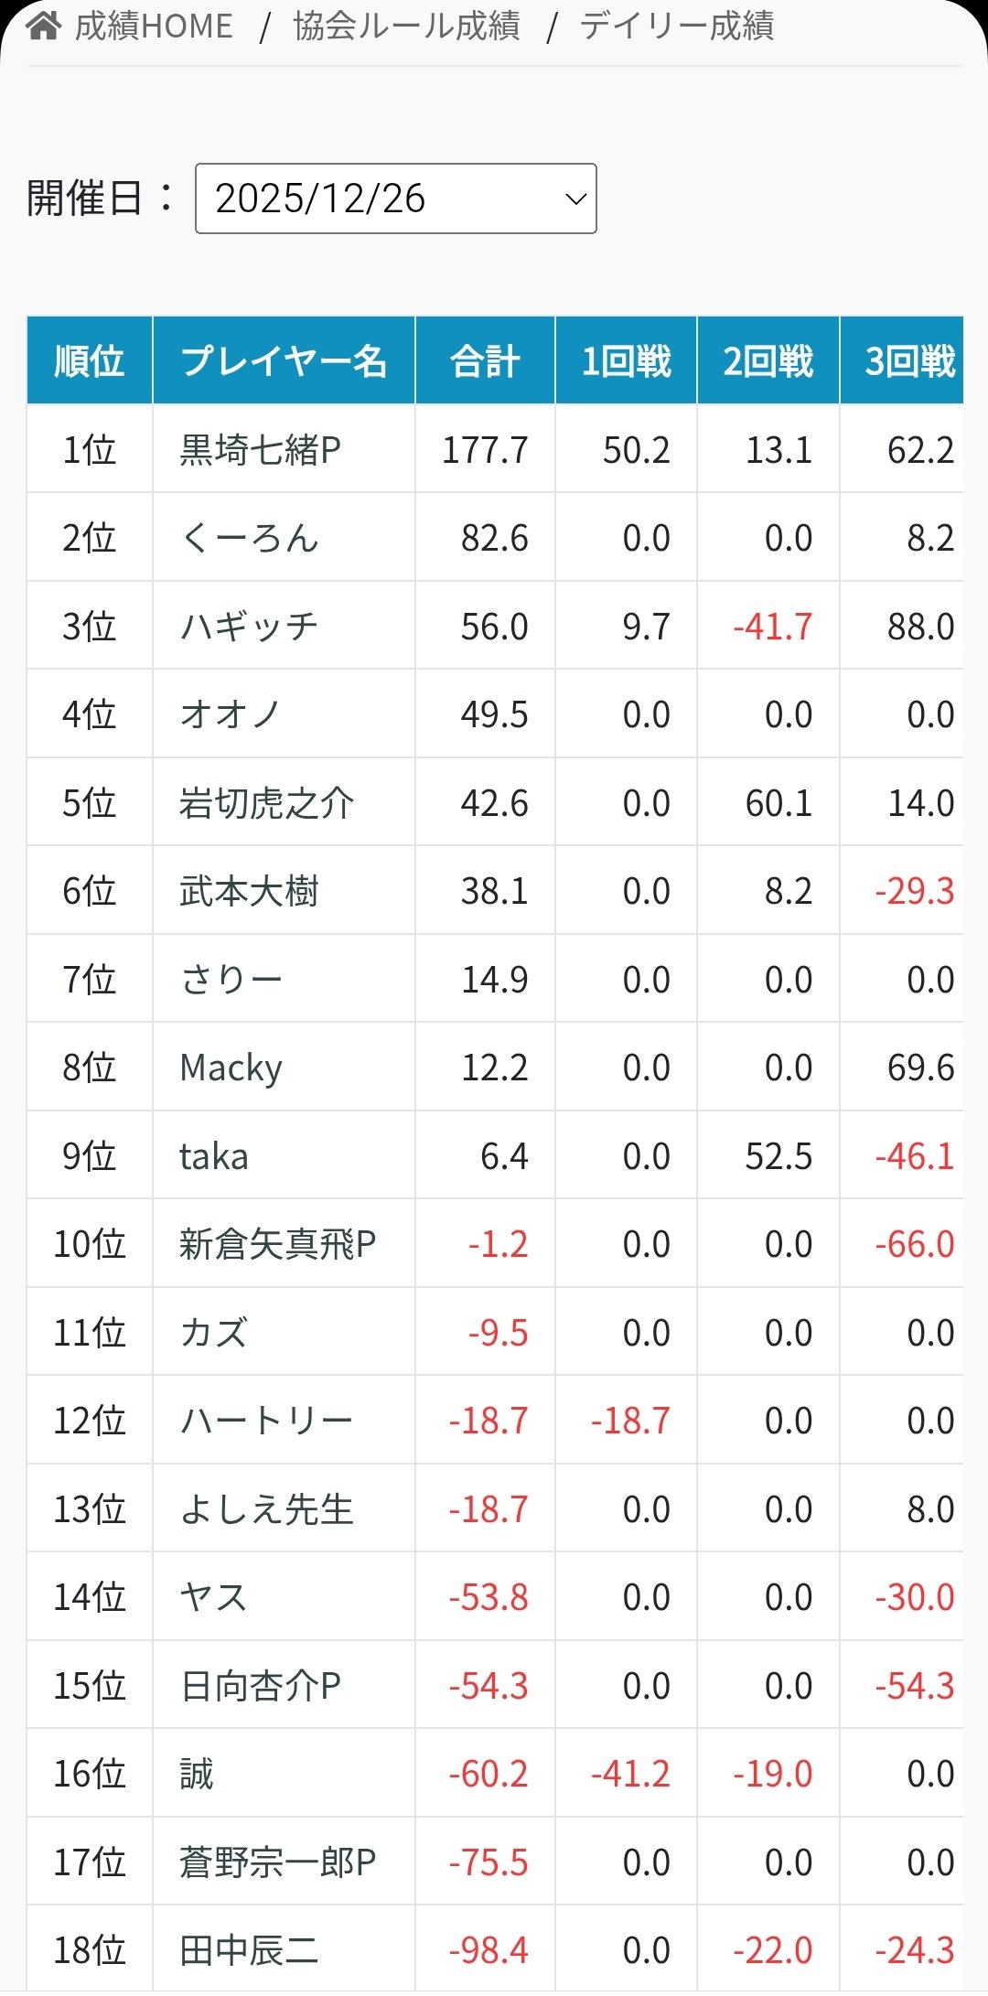988x1996 pixels.
Task: Click the dropdown chevron arrow for date
Action: [575, 199]
